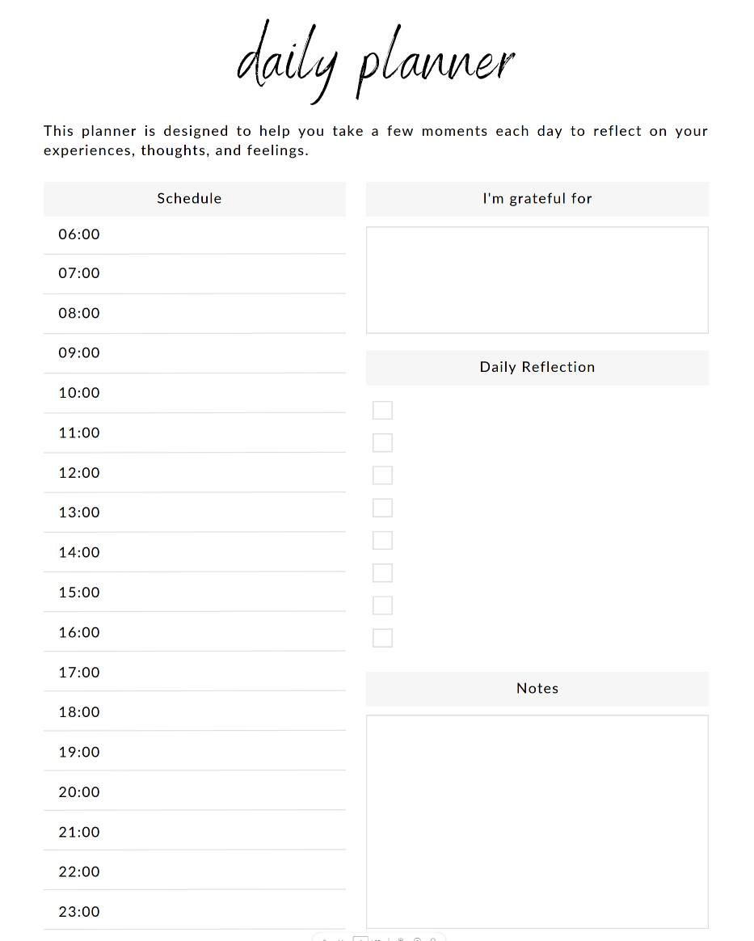Click inside the Notes text box

(537, 821)
